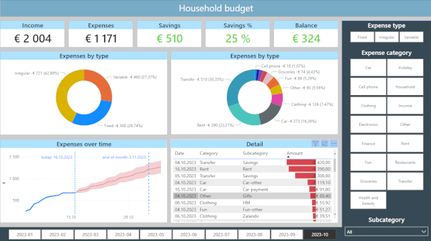Switch to the 2023-05 month tab

coord(156,235)
